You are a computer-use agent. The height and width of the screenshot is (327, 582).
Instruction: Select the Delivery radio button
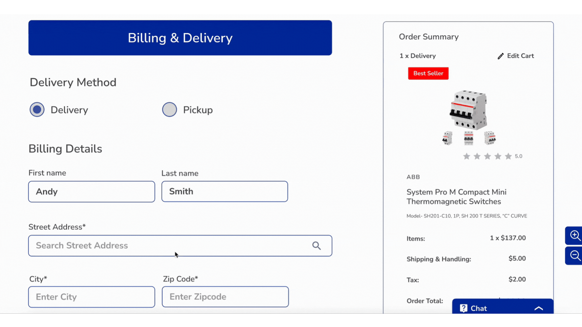pos(37,110)
